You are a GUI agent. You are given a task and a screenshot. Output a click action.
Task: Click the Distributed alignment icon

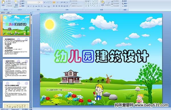point(64,6)
